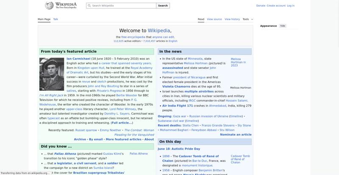Open the Wikipedia link in welcome heading
The width and height of the screenshot is (339, 175).
[x=158, y=30]
